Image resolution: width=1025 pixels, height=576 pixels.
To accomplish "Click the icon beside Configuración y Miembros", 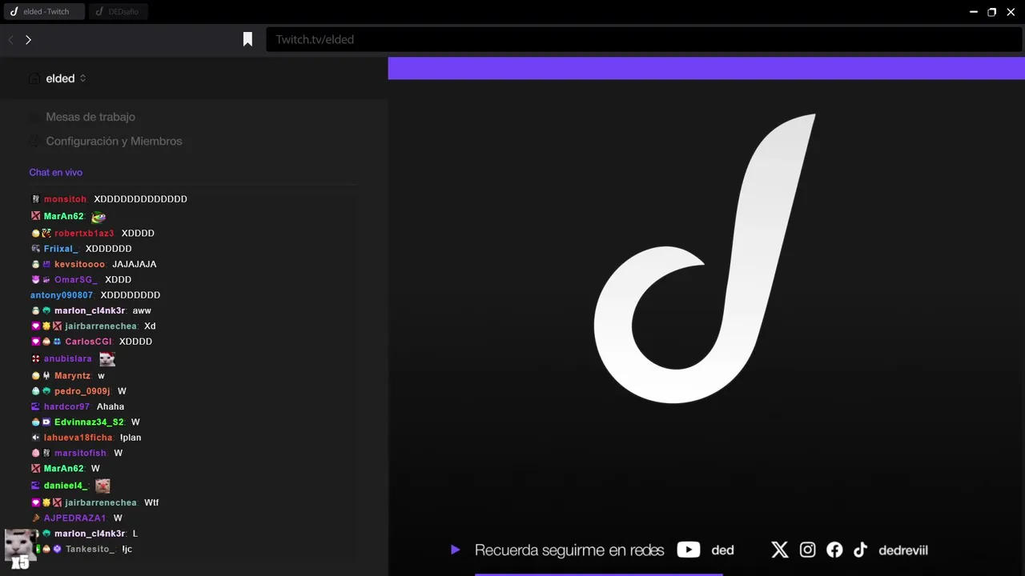I will pos(34,141).
